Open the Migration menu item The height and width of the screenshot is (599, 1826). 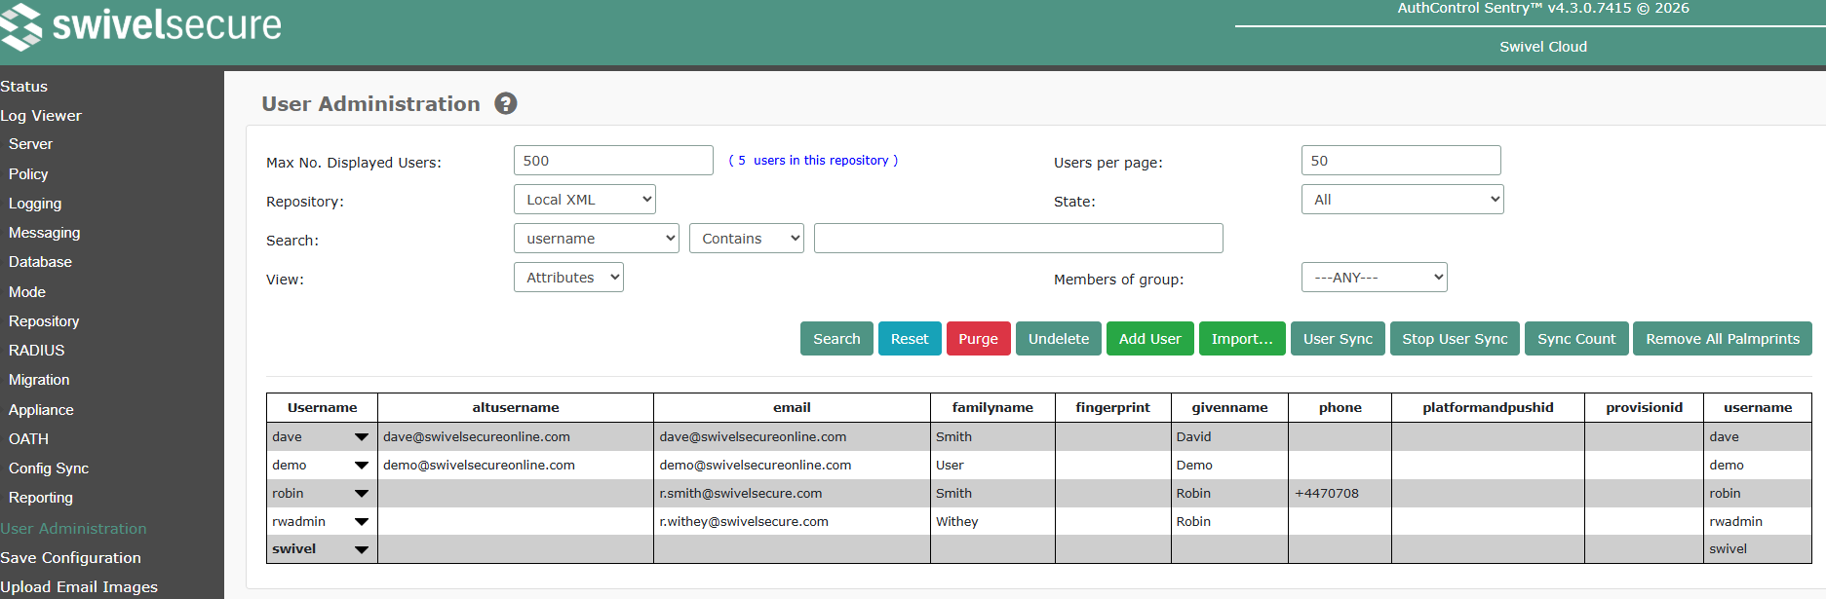(39, 380)
